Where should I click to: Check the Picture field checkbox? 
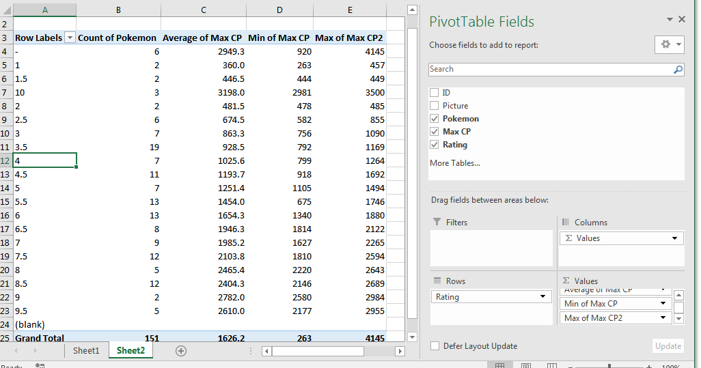coord(434,105)
